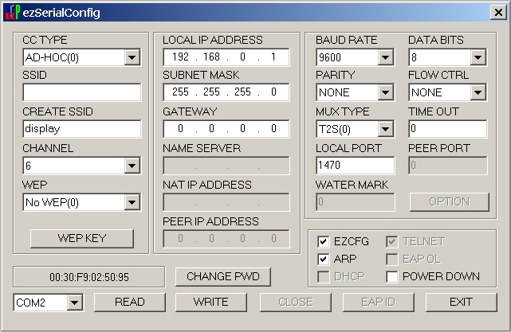Click the NAT IP ADDRESS field

point(226,202)
